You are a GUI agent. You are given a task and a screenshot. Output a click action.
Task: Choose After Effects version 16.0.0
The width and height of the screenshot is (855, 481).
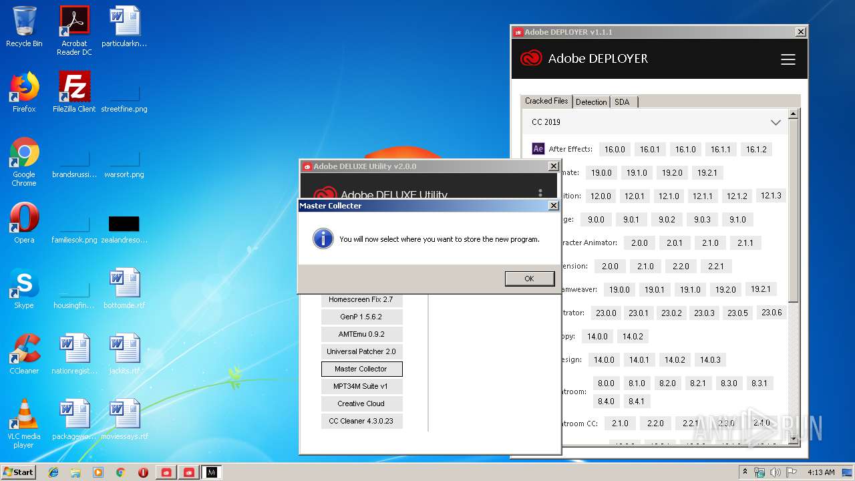click(615, 149)
